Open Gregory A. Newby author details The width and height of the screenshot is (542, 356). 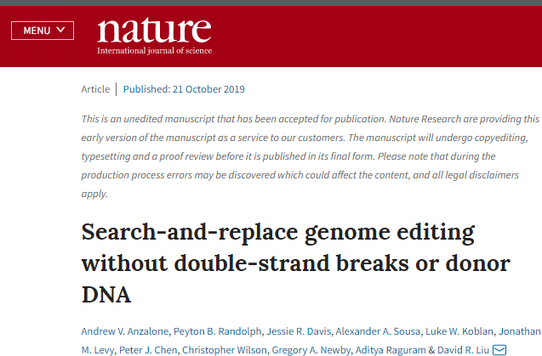click(311, 350)
